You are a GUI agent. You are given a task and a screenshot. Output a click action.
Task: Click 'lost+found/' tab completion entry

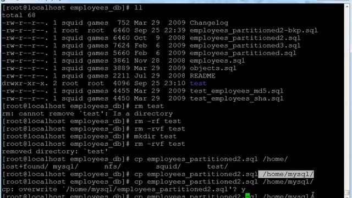(x=25, y=167)
